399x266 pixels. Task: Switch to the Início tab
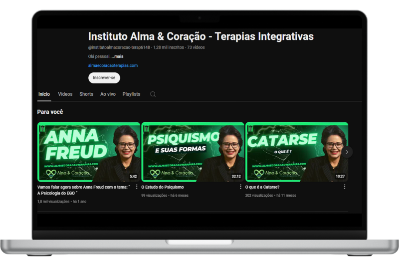(x=44, y=94)
